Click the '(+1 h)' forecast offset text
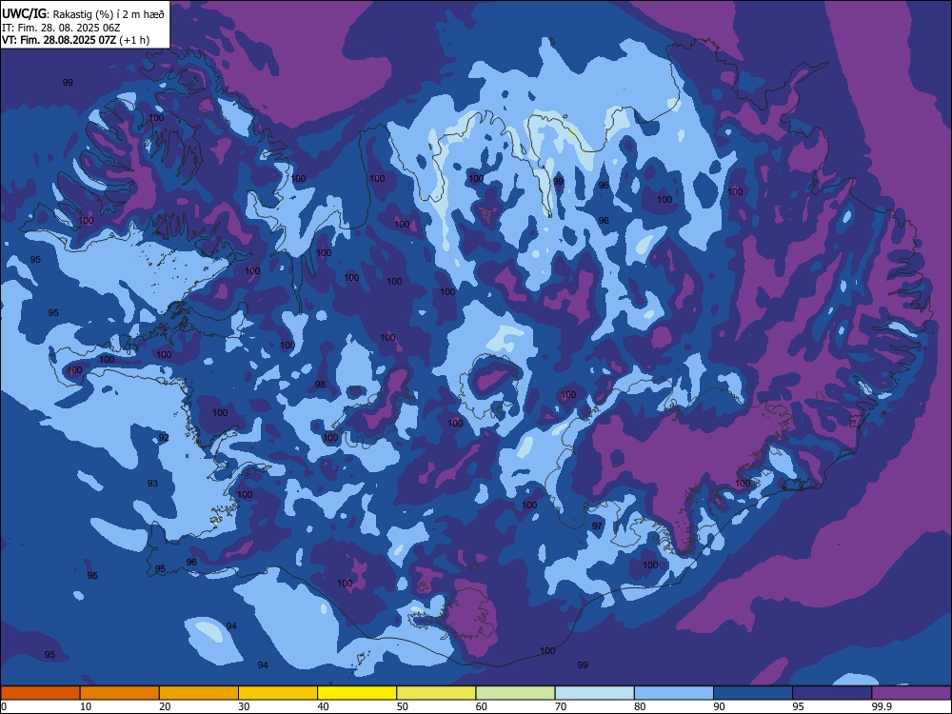 point(134,40)
